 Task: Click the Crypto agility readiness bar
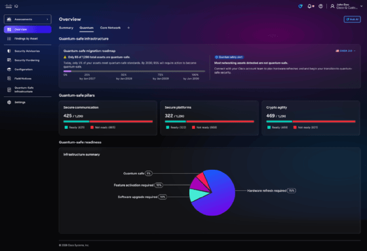click(x=311, y=121)
